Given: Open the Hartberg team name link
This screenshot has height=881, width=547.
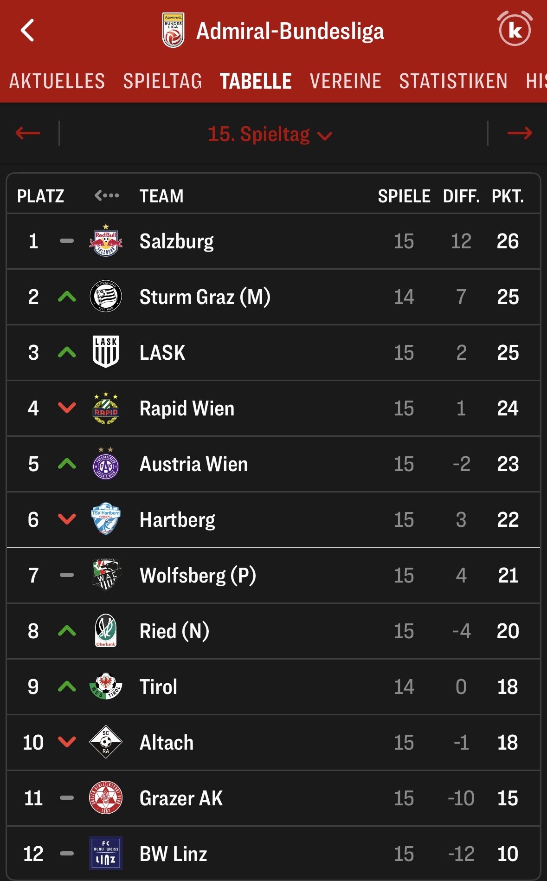Looking at the screenshot, I should click(177, 520).
